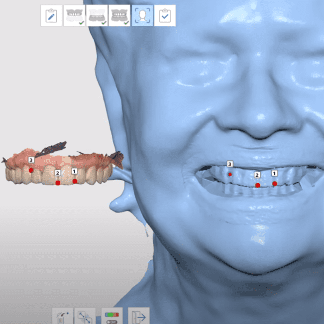Open the confirm clipboard checkmark step
This screenshot has width=324, height=324.
(x=164, y=16)
